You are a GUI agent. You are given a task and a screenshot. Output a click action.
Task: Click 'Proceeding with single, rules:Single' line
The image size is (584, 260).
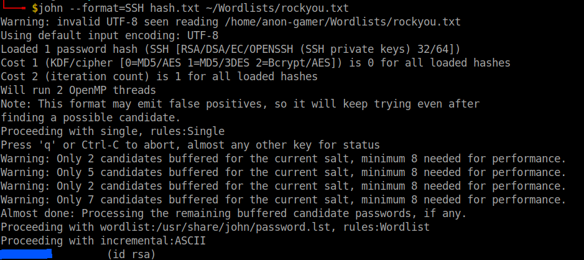[x=113, y=131]
